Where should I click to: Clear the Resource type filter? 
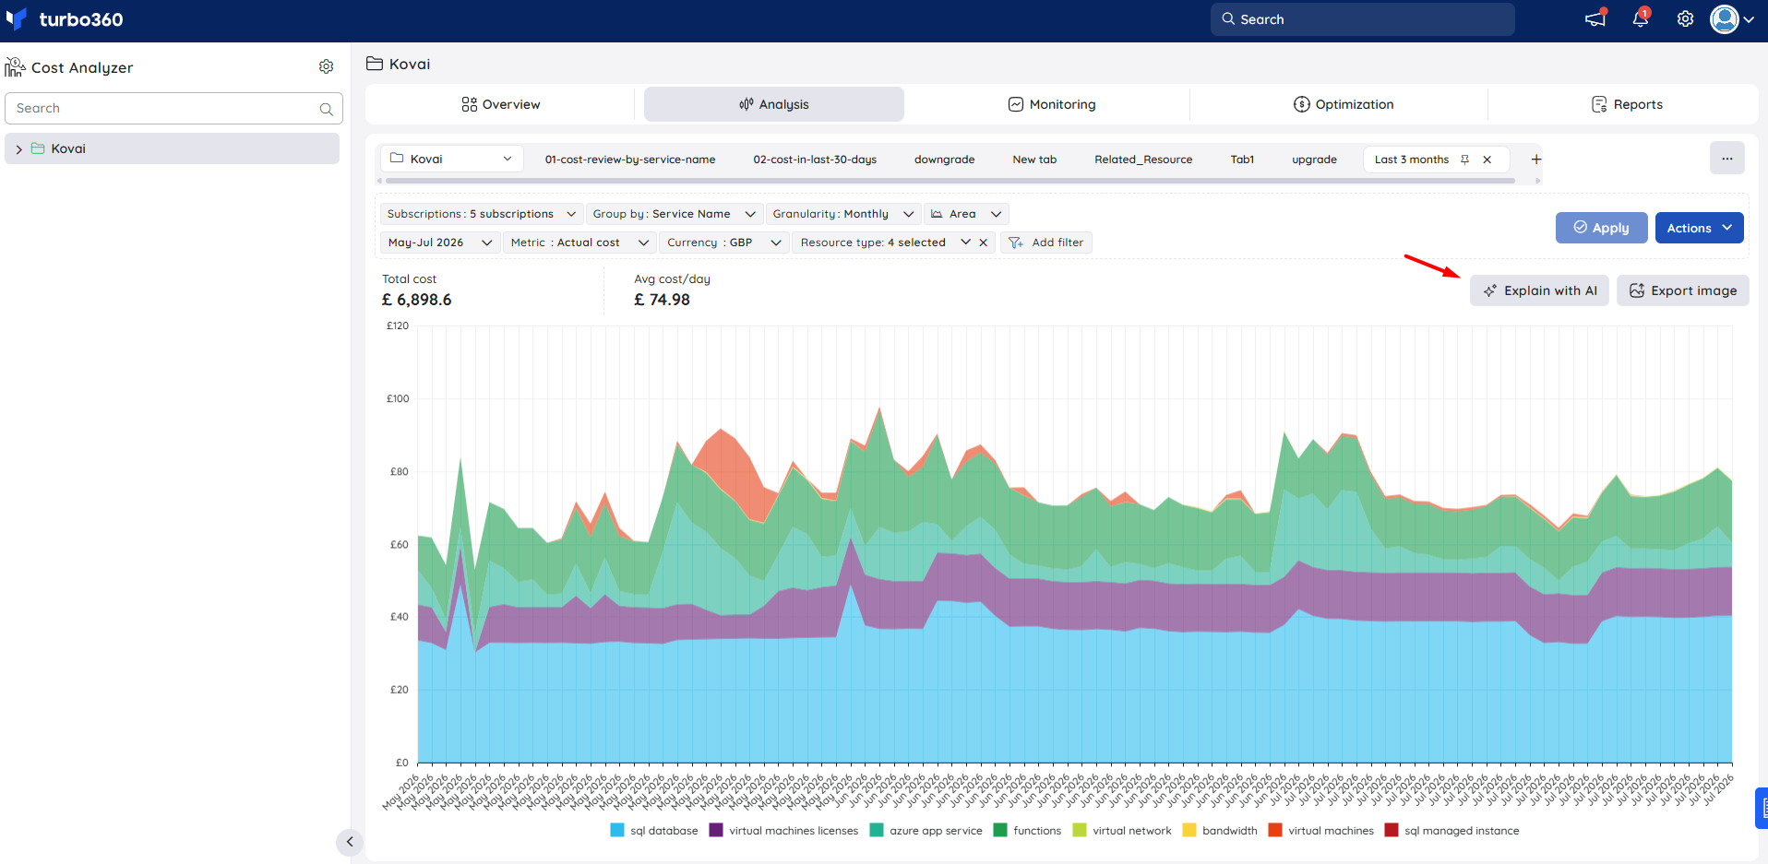coord(984,243)
